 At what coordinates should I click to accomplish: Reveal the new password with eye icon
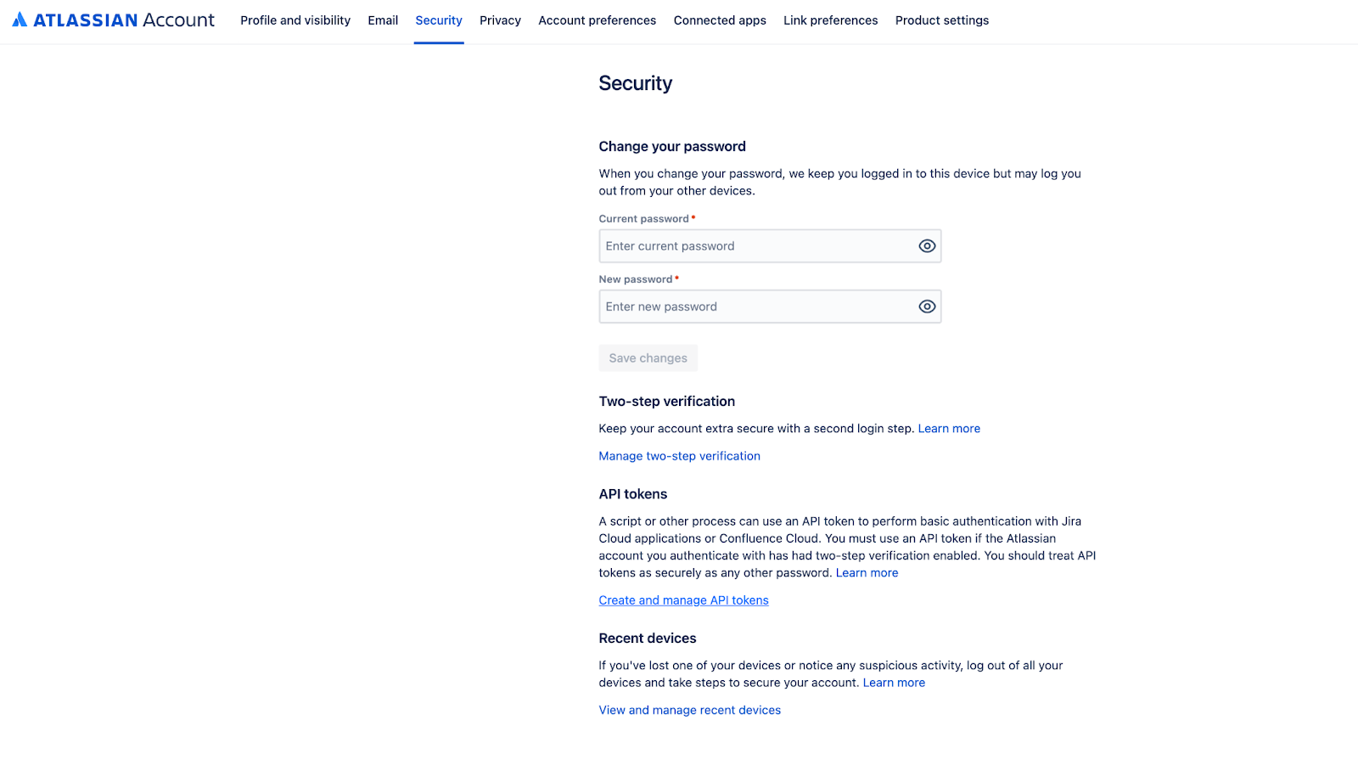927,307
